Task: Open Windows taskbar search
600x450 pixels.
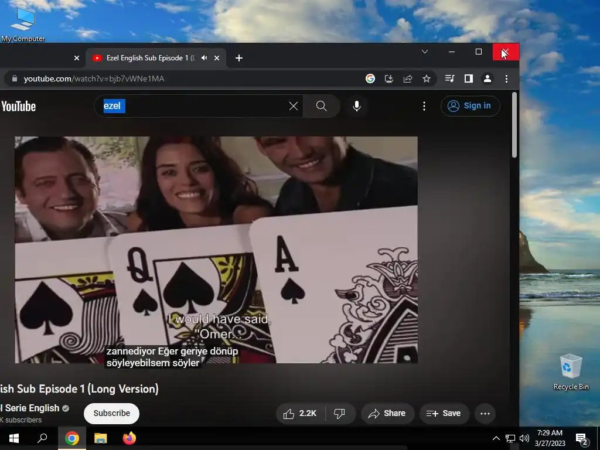Action: [42, 438]
